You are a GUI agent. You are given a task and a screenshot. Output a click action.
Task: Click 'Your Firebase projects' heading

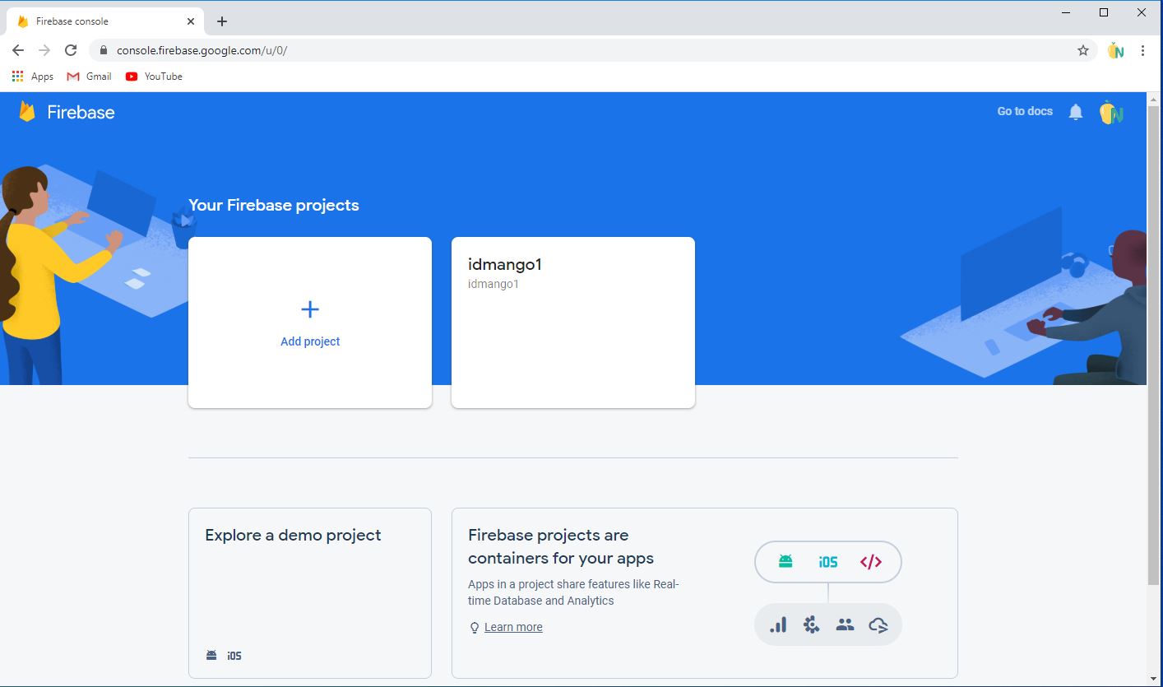coord(274,205)
